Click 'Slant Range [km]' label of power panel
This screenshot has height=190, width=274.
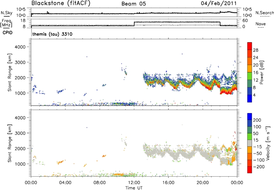tap(10, 72)
